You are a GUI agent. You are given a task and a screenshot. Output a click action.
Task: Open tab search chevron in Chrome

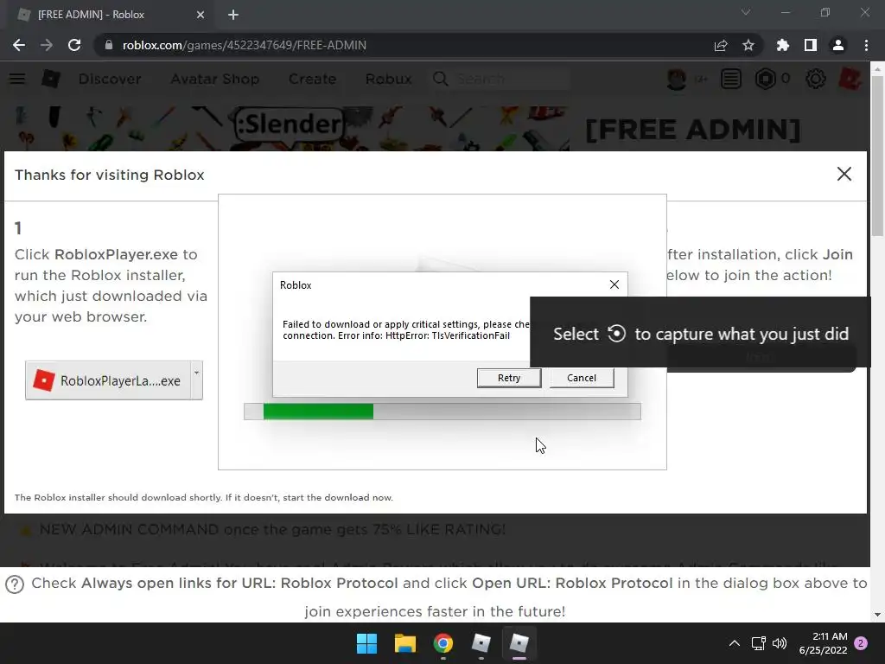coord(746,12)
